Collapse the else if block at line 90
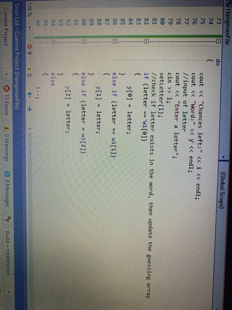This screenshot has height=310, width=232. tap(84, 42)
